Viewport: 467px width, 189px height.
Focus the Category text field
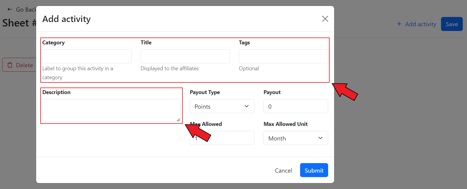tap(87, 57)
